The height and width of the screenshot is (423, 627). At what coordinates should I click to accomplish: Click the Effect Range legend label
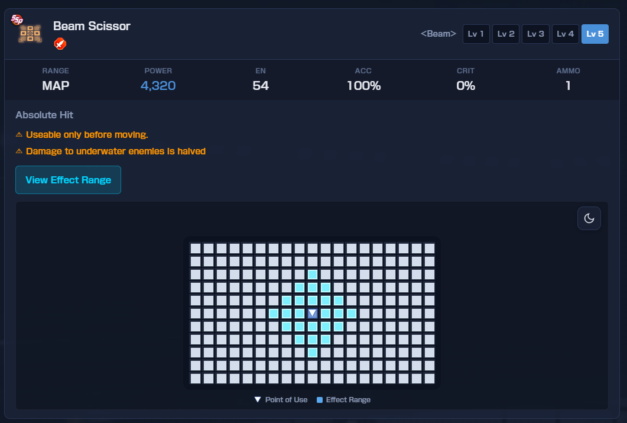coord(348,399)
